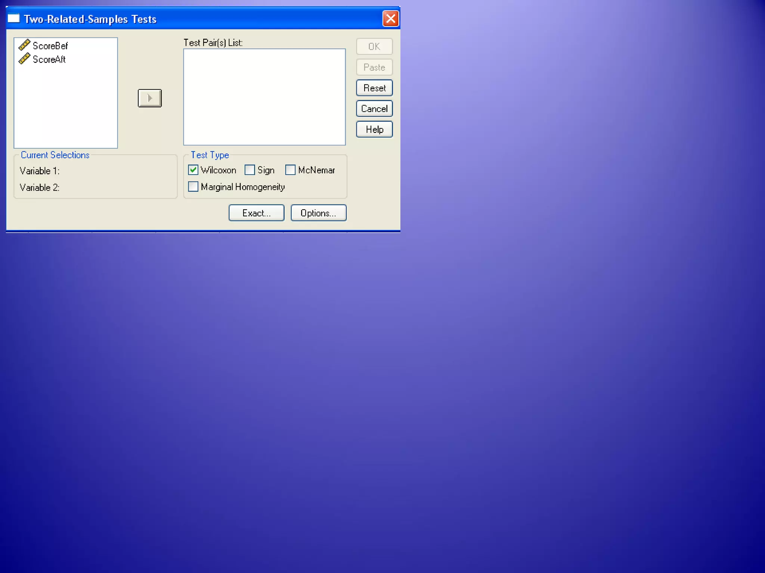Select ScoreAft variable in list

[49, 59]
